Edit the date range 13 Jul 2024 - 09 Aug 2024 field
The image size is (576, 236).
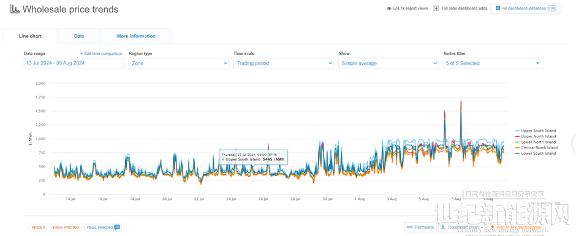pos(74,64)
